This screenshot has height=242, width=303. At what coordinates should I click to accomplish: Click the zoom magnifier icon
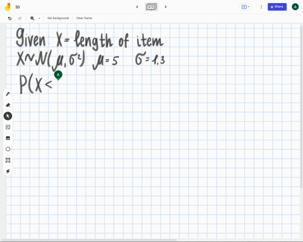[32, 18]
